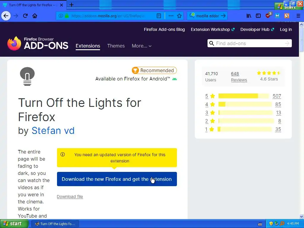The image size is (304, 228).
Task: Click the blue extension icon beside uBlock
Action: click(277, 16)
